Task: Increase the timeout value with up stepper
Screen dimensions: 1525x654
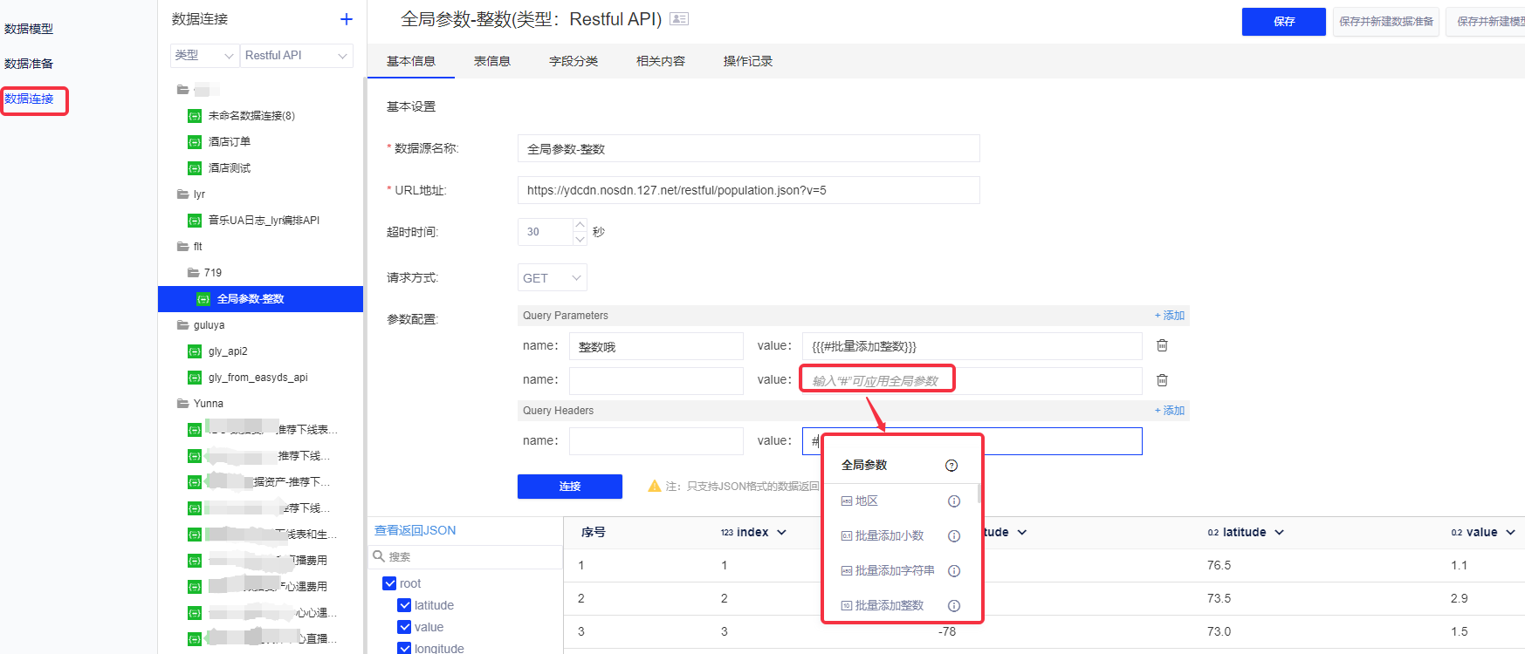Action: pos(580,225)
